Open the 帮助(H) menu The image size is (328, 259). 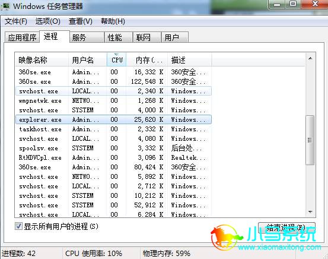tap(113, 21)
